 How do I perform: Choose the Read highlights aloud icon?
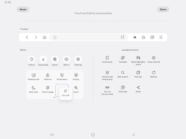(x=138, y=58)
